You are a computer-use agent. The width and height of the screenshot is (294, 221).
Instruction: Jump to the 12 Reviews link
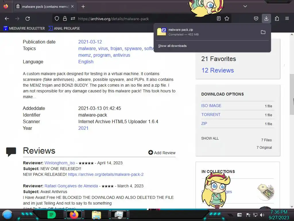[218, 70]
